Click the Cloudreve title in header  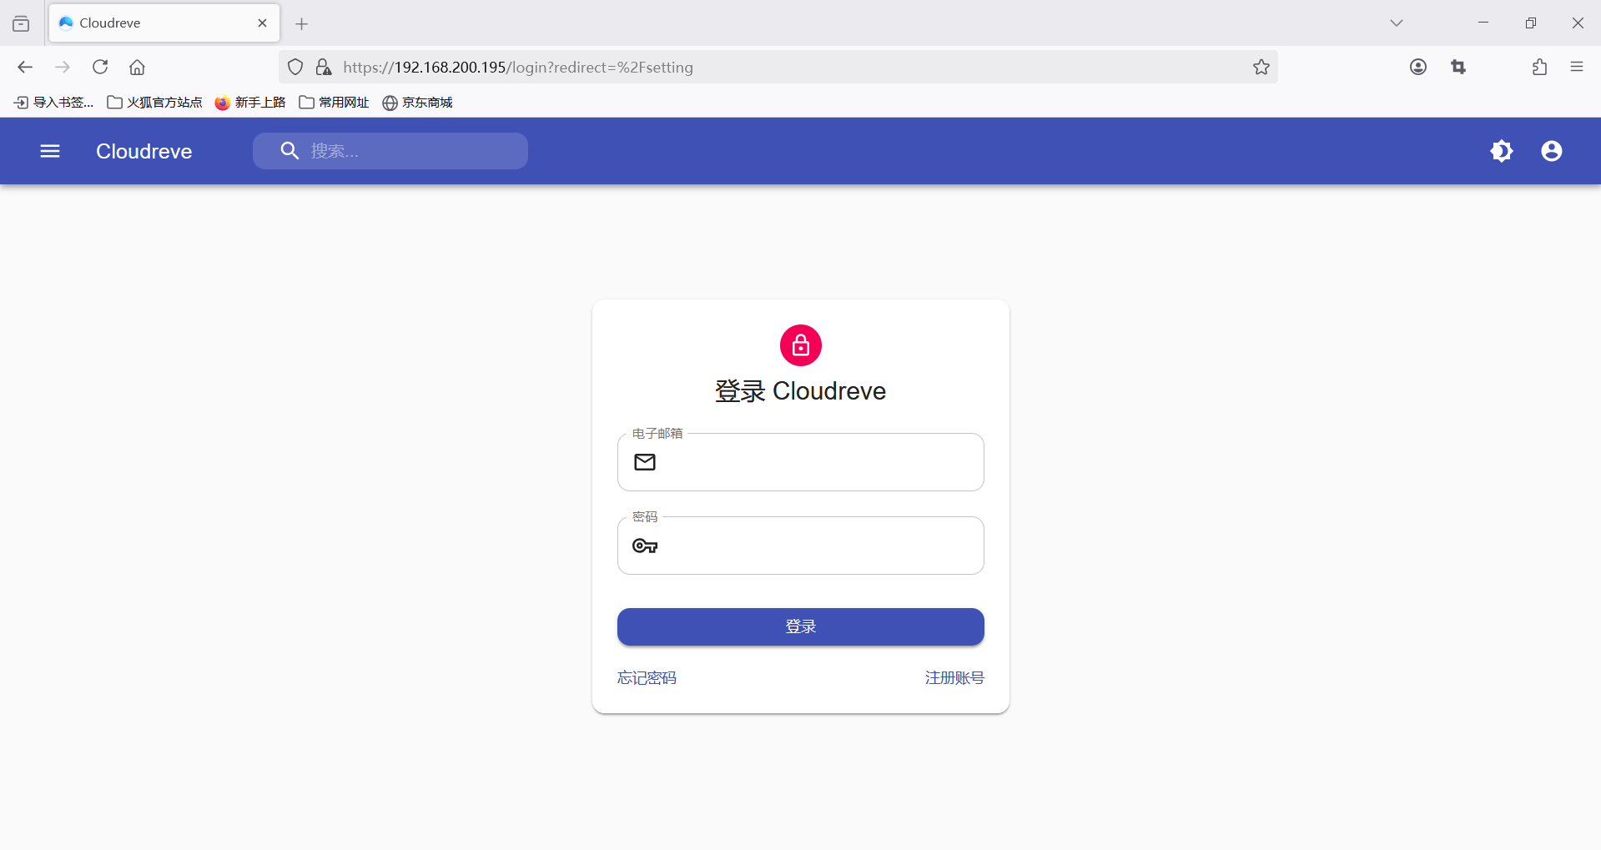(x=143, y=151)
